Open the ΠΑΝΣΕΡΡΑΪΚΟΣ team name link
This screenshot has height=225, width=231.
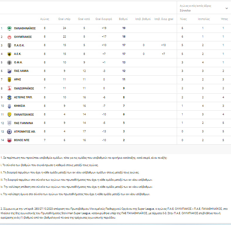pyautogui.click(x=24, y=88)
